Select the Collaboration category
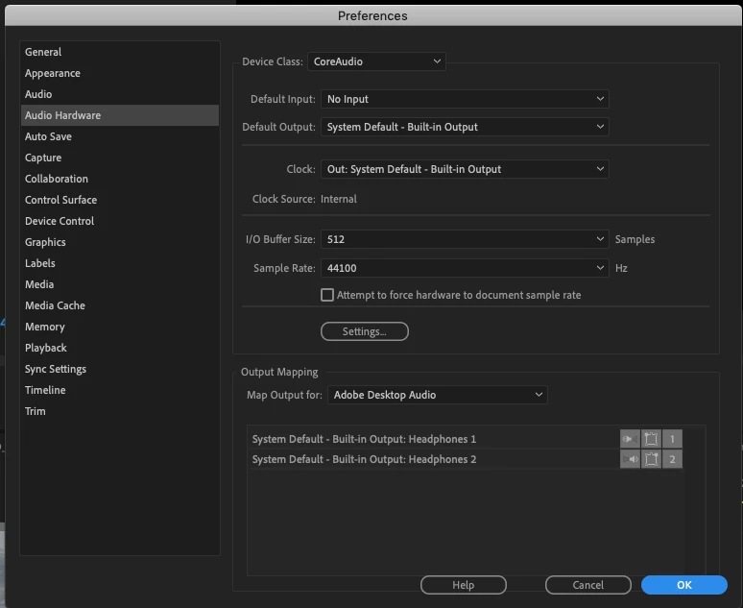The image size is (743, 608). [120, 179]
